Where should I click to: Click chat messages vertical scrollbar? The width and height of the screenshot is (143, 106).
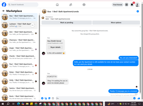click(140, 70)
